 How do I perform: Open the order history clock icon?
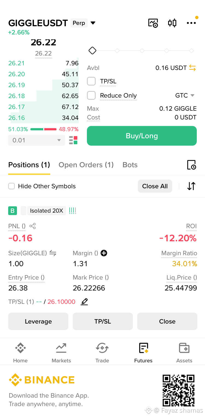coord(191,165)
